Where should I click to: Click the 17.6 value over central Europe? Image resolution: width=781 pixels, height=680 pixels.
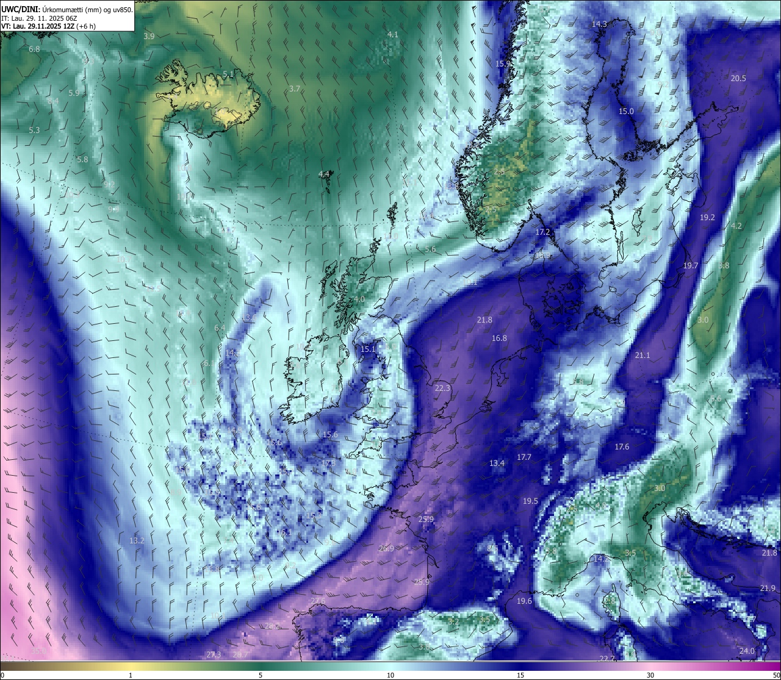pyautogui.click(x=622, y=446)
